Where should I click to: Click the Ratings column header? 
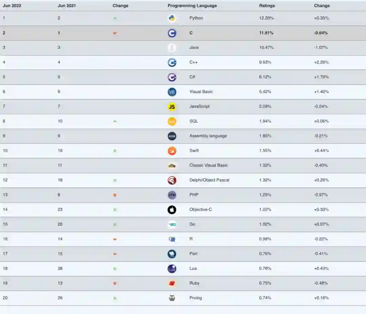point(267,6)
